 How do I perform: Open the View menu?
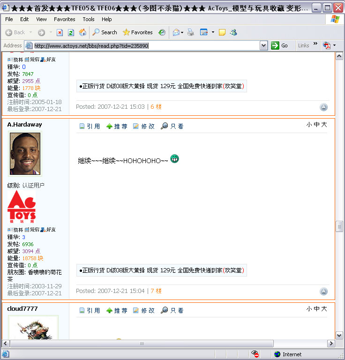coord(41,19)
